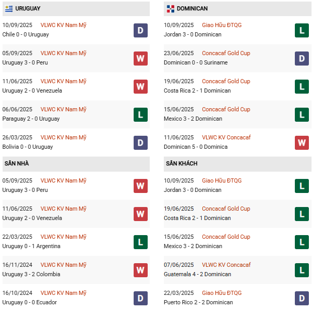The height and width of the screenshot is (310, 312).
Task: Open VLWC KV Concacaf link dated 11/06/2025
Action: pyautogui.click(x=226, y=138)
